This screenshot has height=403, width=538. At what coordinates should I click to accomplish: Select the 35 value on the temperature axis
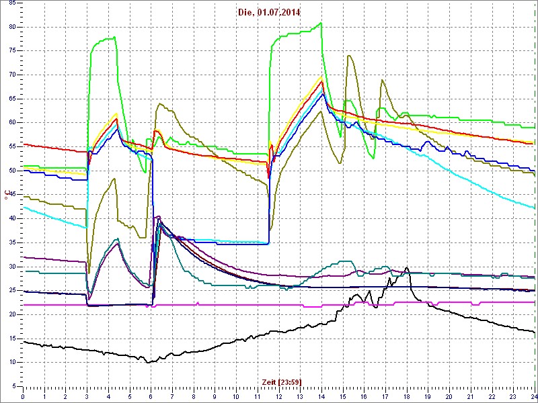(x=11, y=242)
